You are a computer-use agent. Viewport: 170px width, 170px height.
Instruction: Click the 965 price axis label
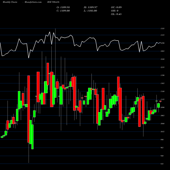[x=162, y=148]
